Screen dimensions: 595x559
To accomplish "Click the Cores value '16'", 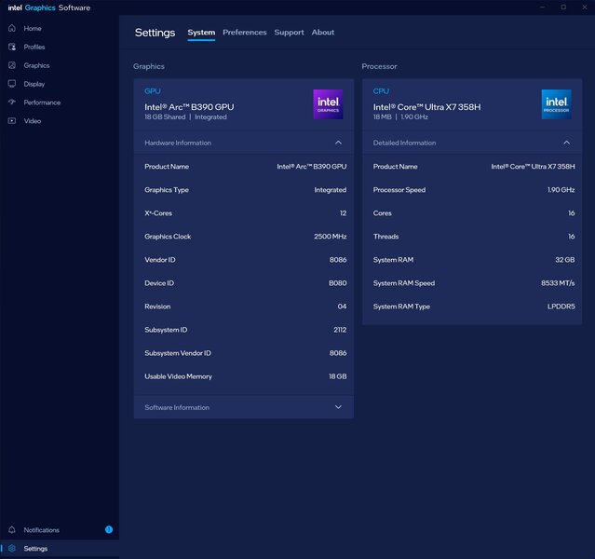I will click(x=571, y=213).
